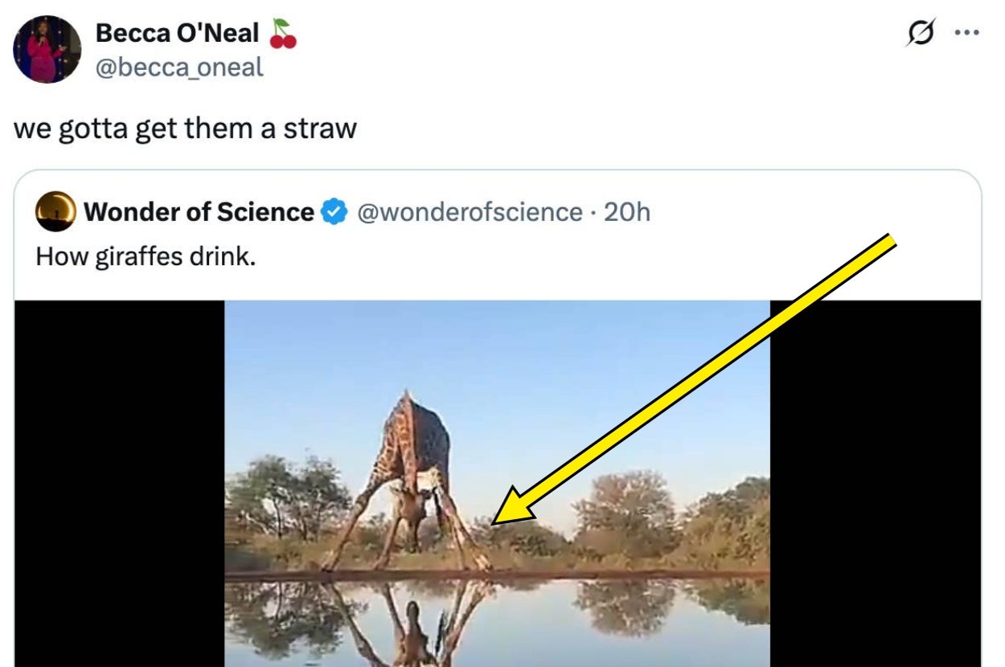Click the Grok circle icon top right

point(923,32)
